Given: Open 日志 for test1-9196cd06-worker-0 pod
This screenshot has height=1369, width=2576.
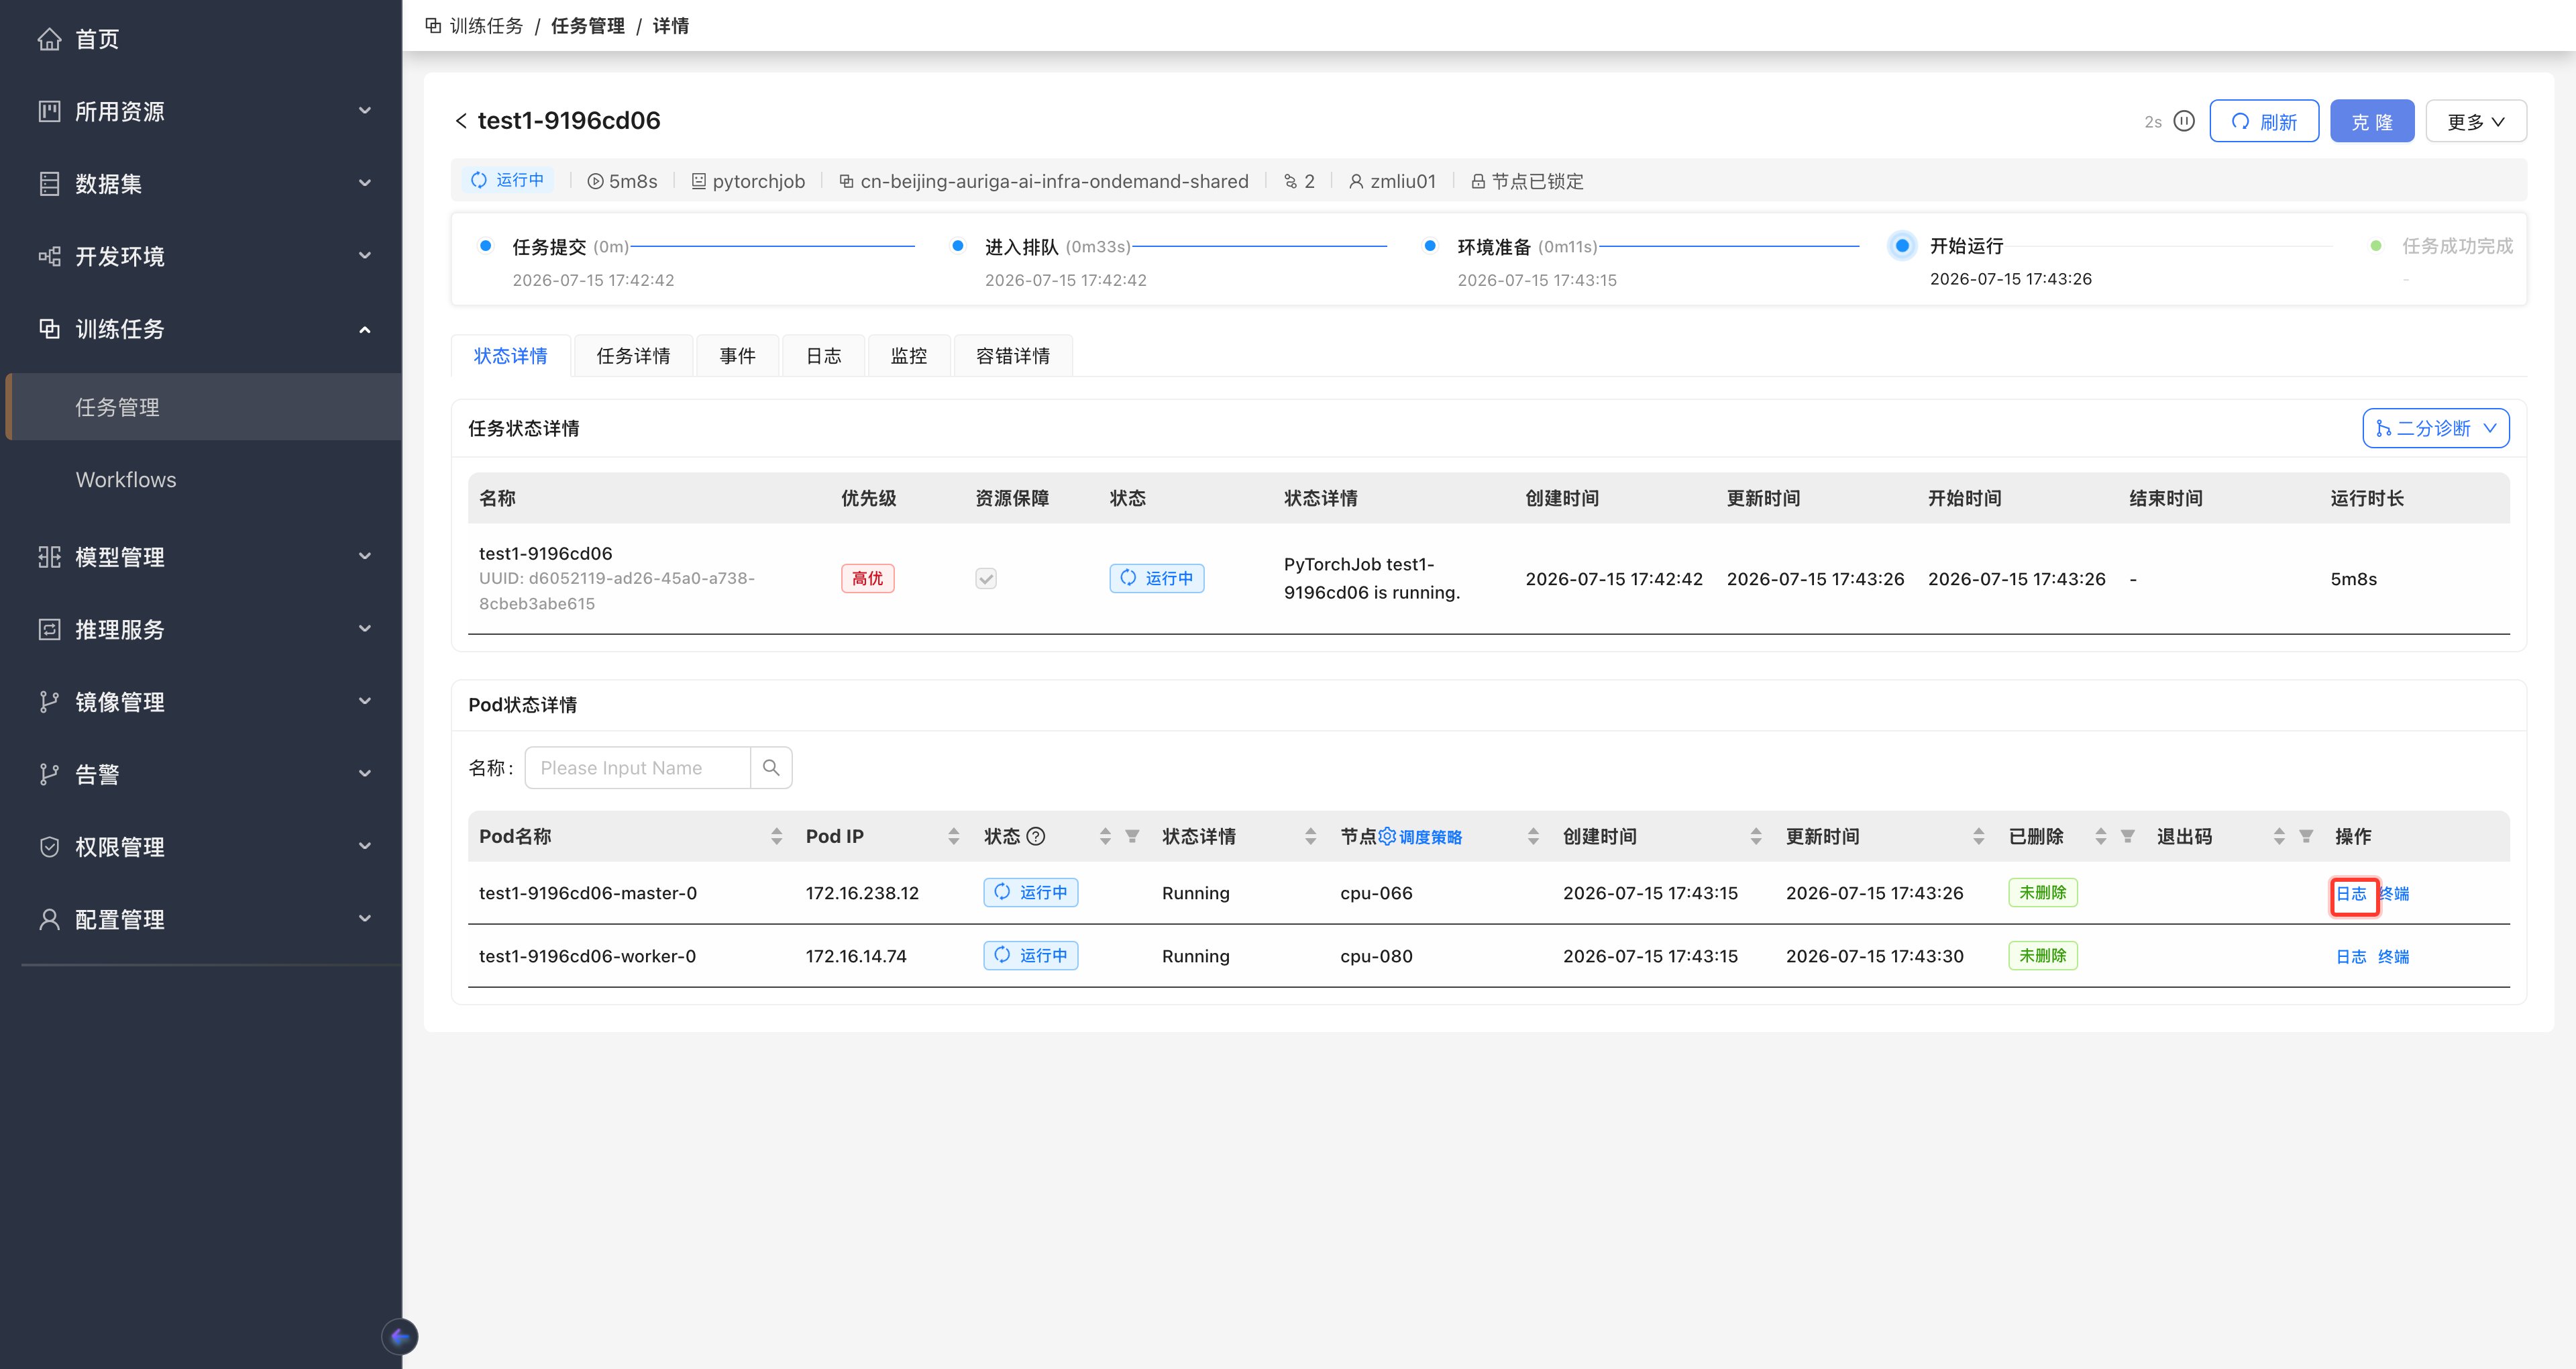Looking at the screenshot, I should click(2352, 957).
